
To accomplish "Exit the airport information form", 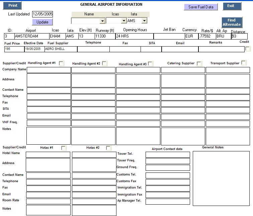I will click(232, 6).
